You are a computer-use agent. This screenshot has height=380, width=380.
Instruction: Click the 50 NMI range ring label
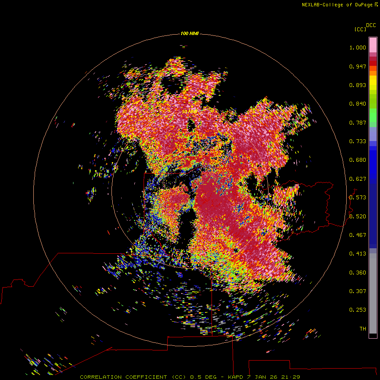(x=190, y=111)
